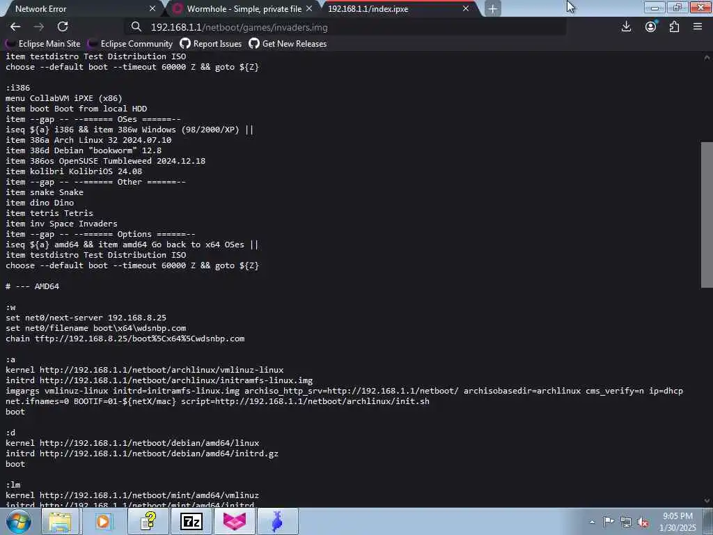
Task: Click the vertical scrollbar thumb
Action: point(707,215)
